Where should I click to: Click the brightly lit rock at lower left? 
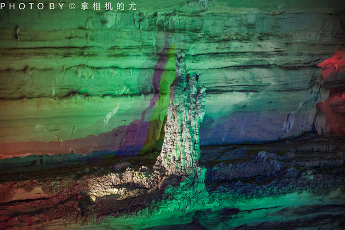(x=115, y=184)
